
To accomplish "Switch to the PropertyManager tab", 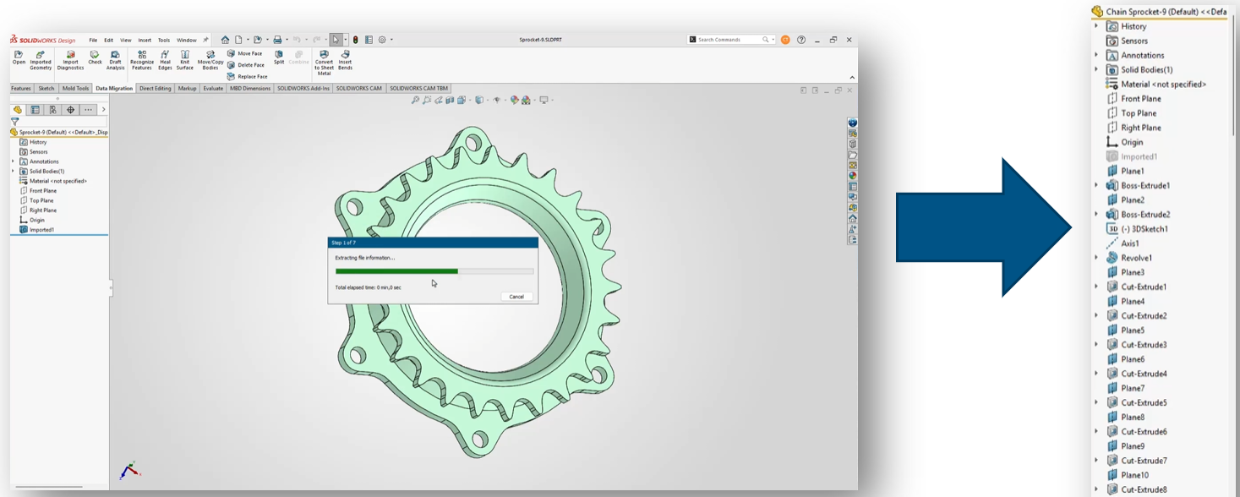I will pyautogui.click(x=35, y=110).
